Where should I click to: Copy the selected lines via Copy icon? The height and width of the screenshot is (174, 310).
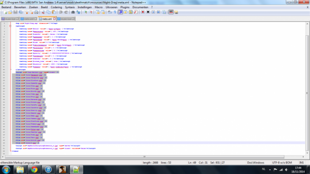click(48, 12)
